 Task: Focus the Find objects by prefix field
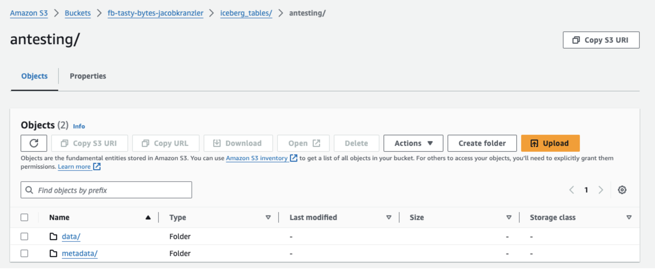pos(111,190)
